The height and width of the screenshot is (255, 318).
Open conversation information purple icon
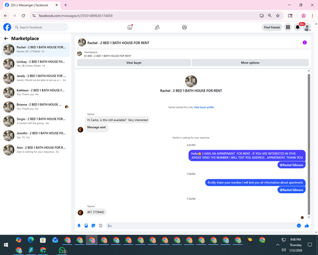pyautogui.click(x=305, y=43)
